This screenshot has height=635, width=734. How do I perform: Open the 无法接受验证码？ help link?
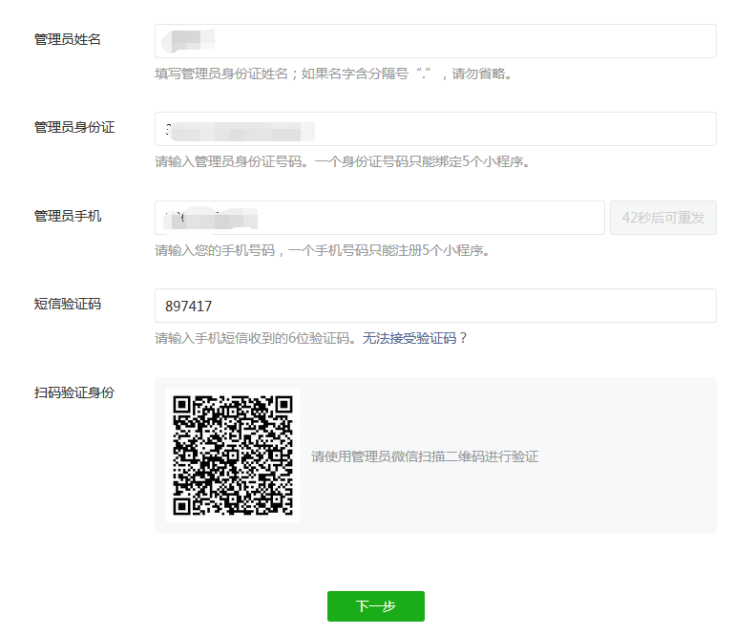[x=415, y=338]
